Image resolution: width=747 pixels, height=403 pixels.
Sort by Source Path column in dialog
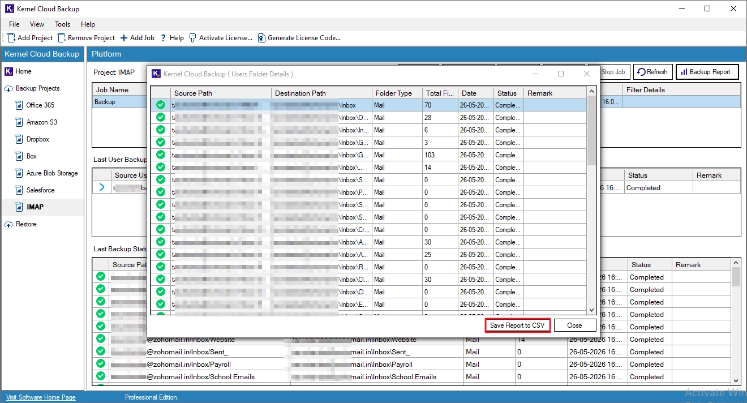(x=221, y=93)
